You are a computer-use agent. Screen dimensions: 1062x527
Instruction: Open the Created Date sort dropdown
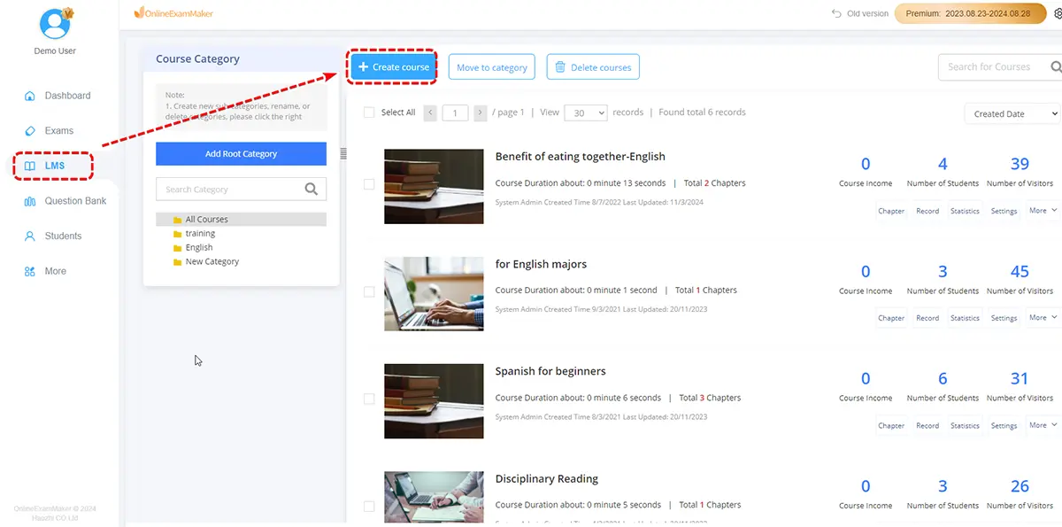point(1012,113)
